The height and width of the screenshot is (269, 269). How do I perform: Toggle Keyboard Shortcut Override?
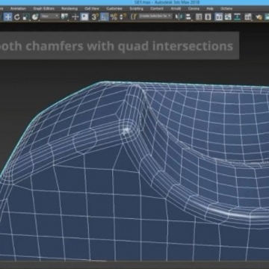pyautogui.click(x=84, y=17)
